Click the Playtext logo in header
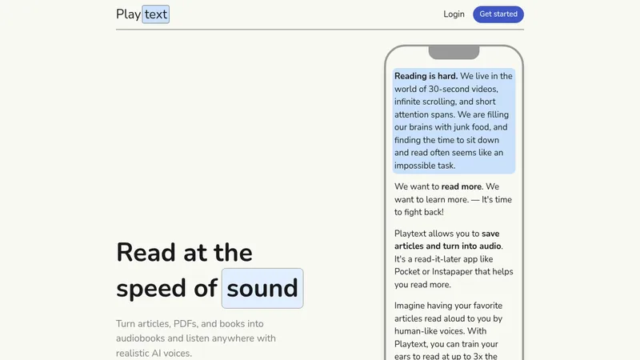This screenshot has height=360, width=640. click(x=142, y=14)
